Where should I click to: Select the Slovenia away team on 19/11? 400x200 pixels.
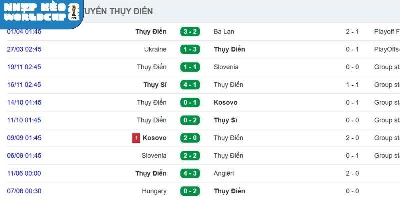[x=226, y=67]
